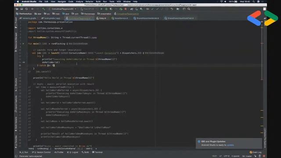Open the Logcat tool window
This screenshot has width=281, height=158.
72,152
